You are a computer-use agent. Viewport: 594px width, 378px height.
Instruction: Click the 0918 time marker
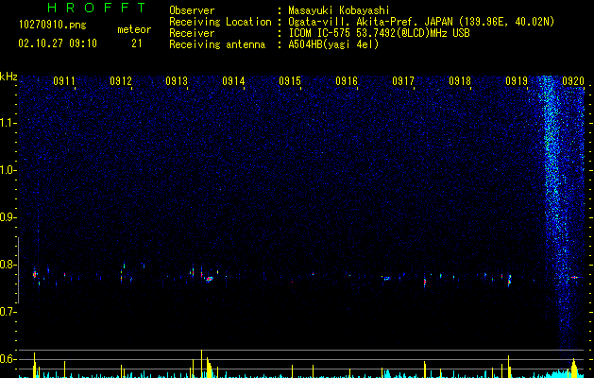[460, 81]
